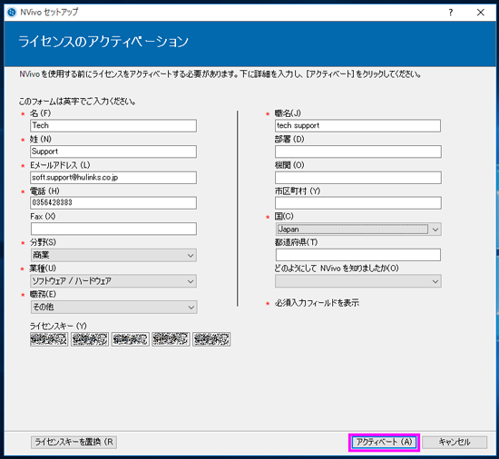499x459 pixels.
Task: Focus the Eメールアドレス (L) field
Action: pos(113,178)
